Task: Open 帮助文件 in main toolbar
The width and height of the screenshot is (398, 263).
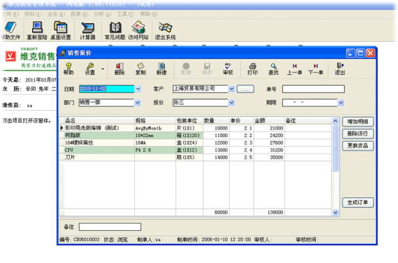Action: point(11,30)
